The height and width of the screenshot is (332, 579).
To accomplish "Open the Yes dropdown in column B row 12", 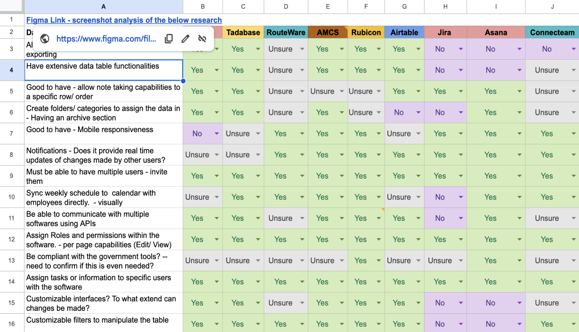I will point(217,239).
